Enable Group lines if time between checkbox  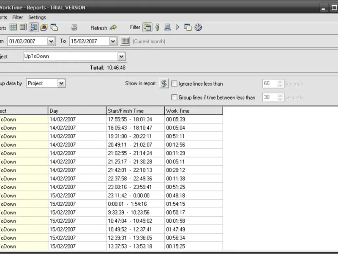(174, 97)
